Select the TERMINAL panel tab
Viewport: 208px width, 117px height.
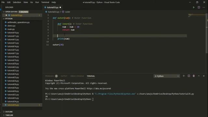(91, 76)
